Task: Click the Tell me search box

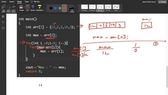Action: pos(36,2)
